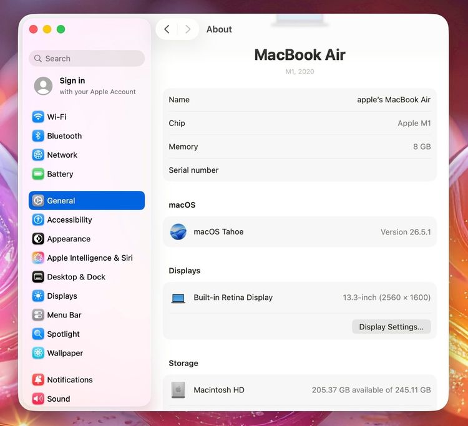Click the Sound speaker icon
This screenshot has width=468, height=426.
click(x=38, y=399)
